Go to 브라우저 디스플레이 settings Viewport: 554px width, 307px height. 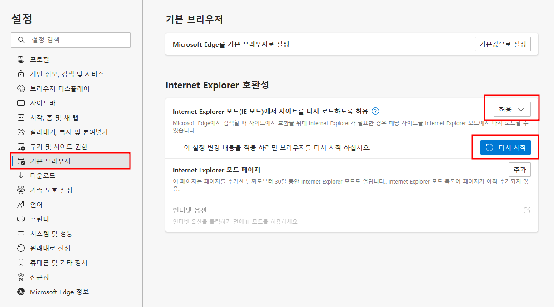coord(71,88)
